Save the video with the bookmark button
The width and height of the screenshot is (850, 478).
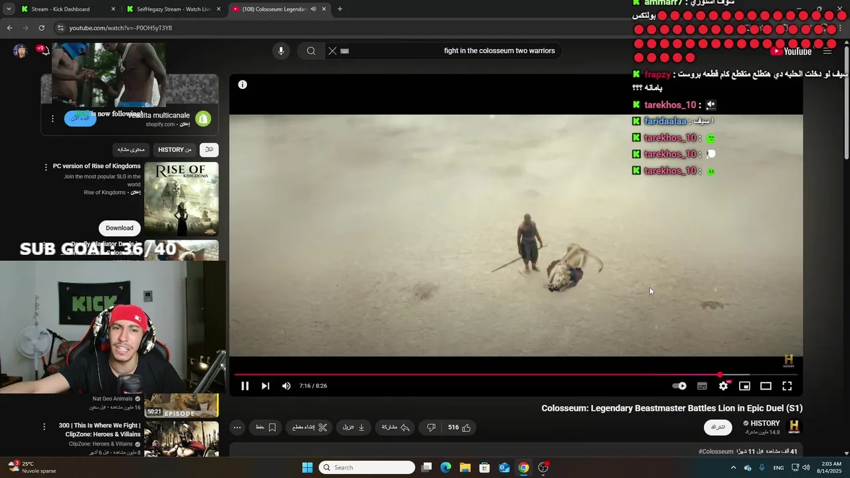pos(266,428)
